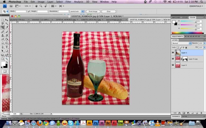Click the Zoom tool in application bar

(41, 6)
